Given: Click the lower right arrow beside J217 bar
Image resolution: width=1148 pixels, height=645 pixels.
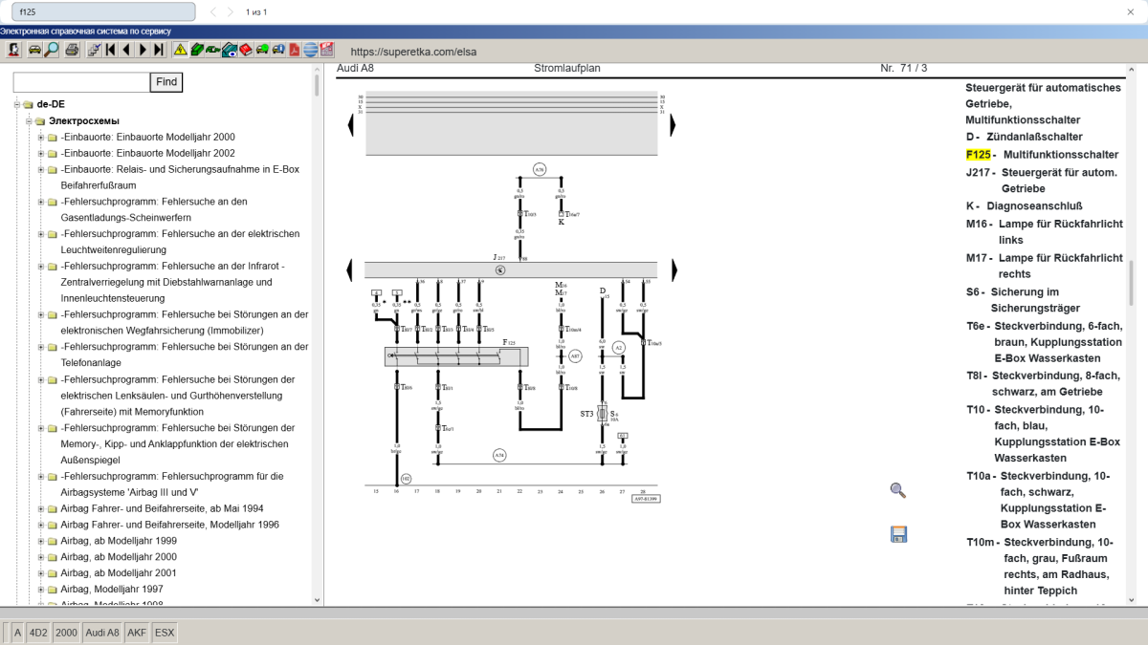Looking at the screenshot, I should point(673,269).
